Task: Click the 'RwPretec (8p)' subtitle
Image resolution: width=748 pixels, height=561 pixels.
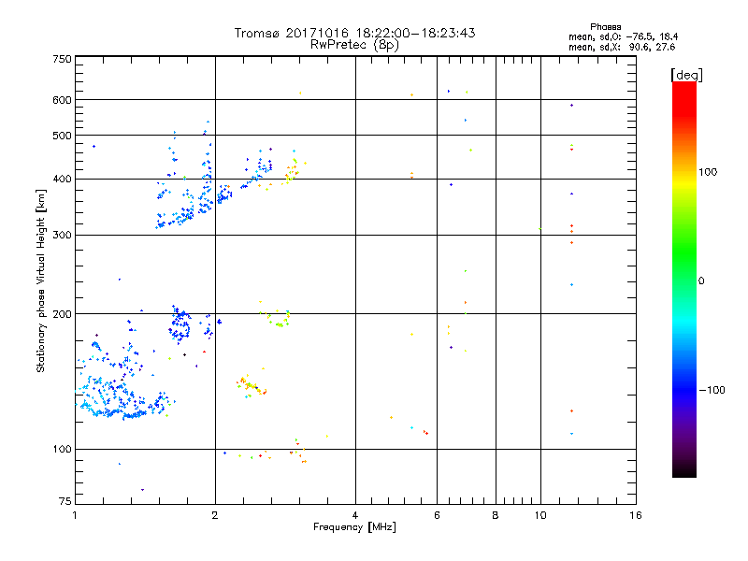Action: (354, 45)
